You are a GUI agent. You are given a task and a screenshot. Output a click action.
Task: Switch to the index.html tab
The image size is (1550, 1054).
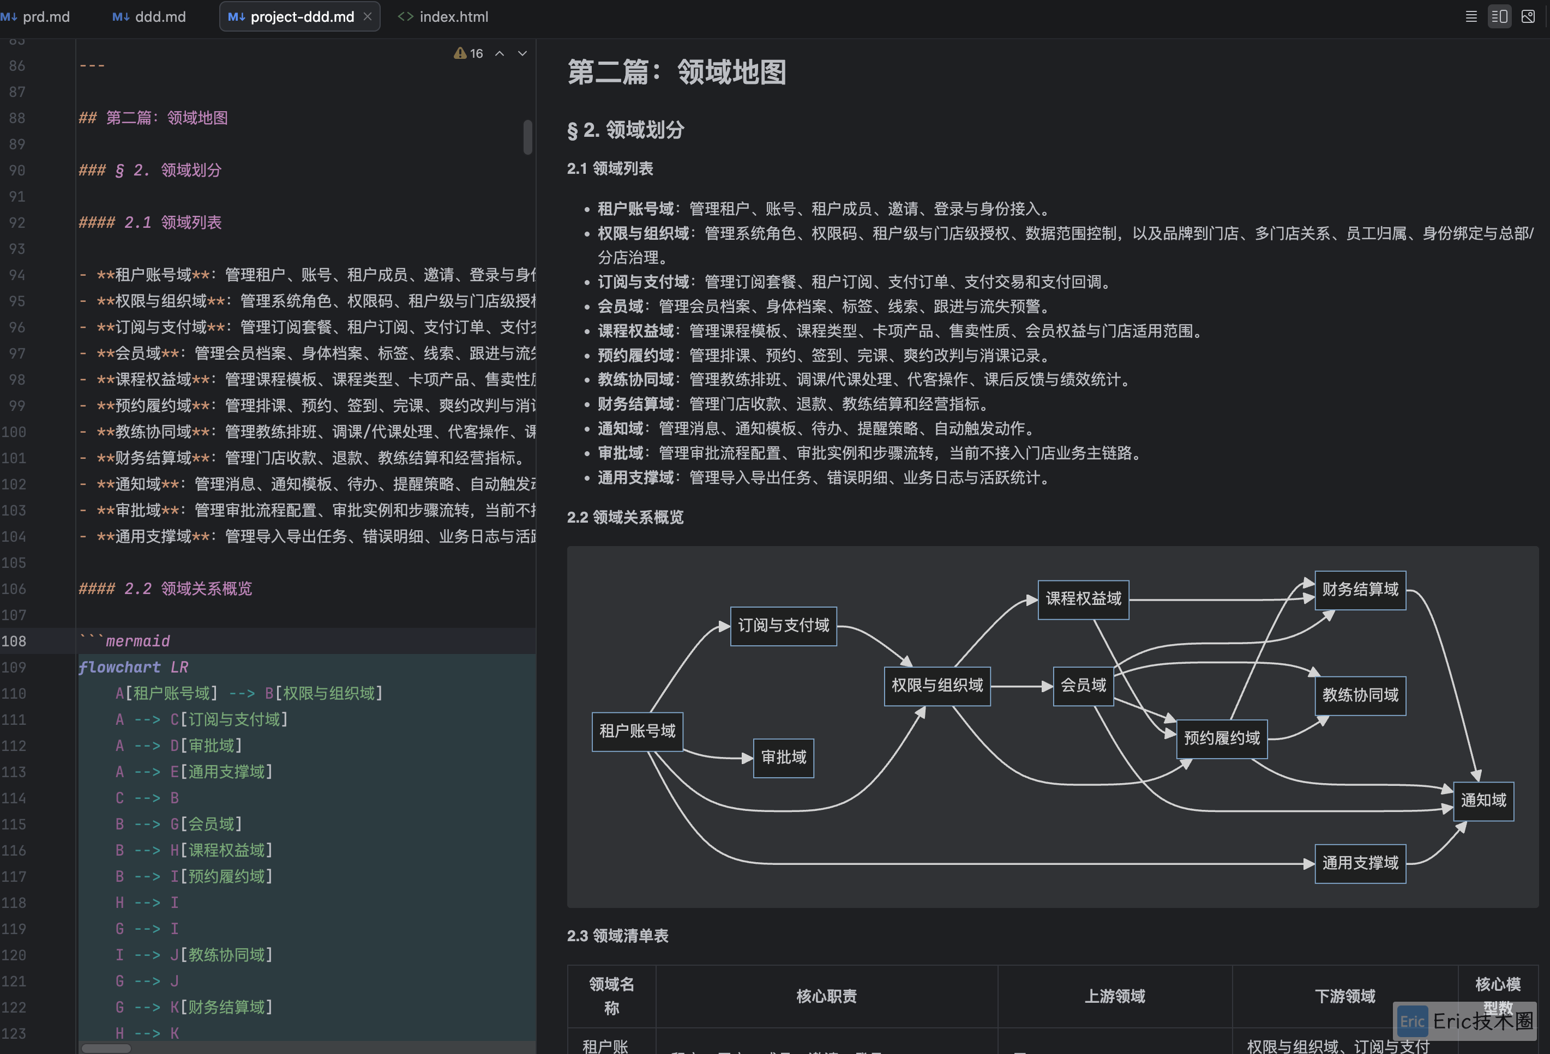tap(443, 17)
